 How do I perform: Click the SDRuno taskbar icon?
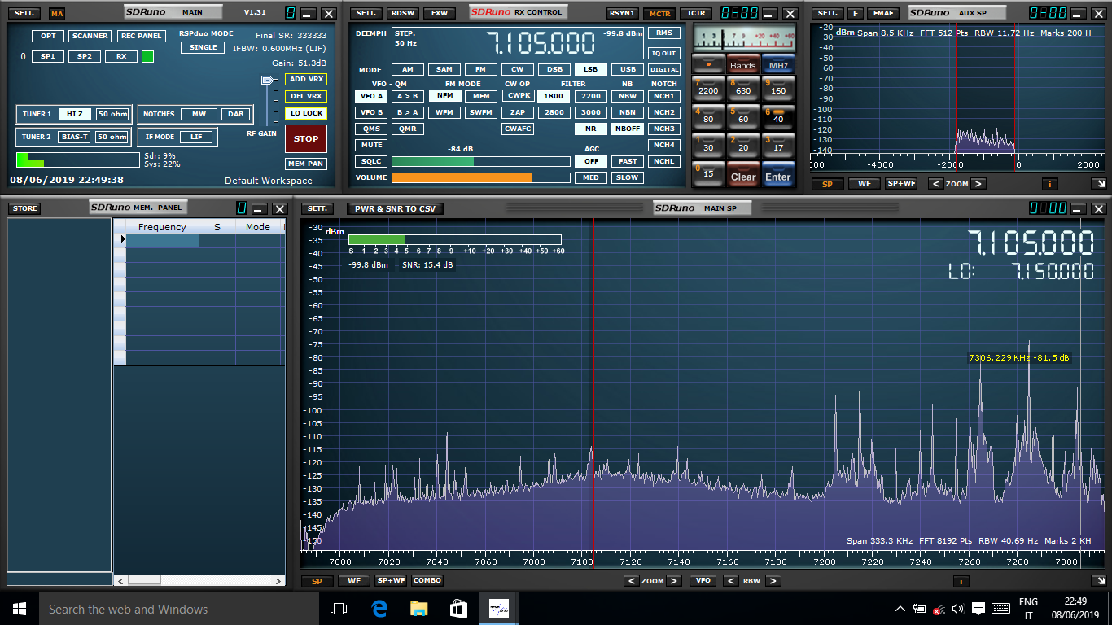coord(498,609)
